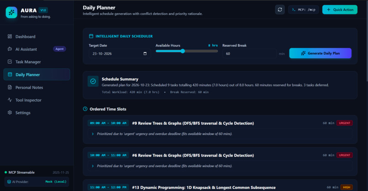Click the calendar picker icon in Target Date
This screenshot has width=368, height=191.
pyautogui.click(x=145, y=54)
